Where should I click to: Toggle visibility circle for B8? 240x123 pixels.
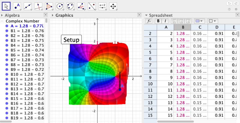click(x=7, y=65)
